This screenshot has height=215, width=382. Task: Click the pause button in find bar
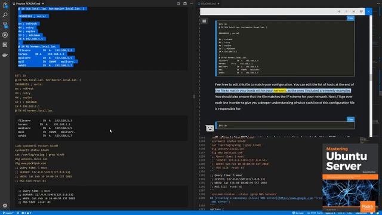click(346, 11)
